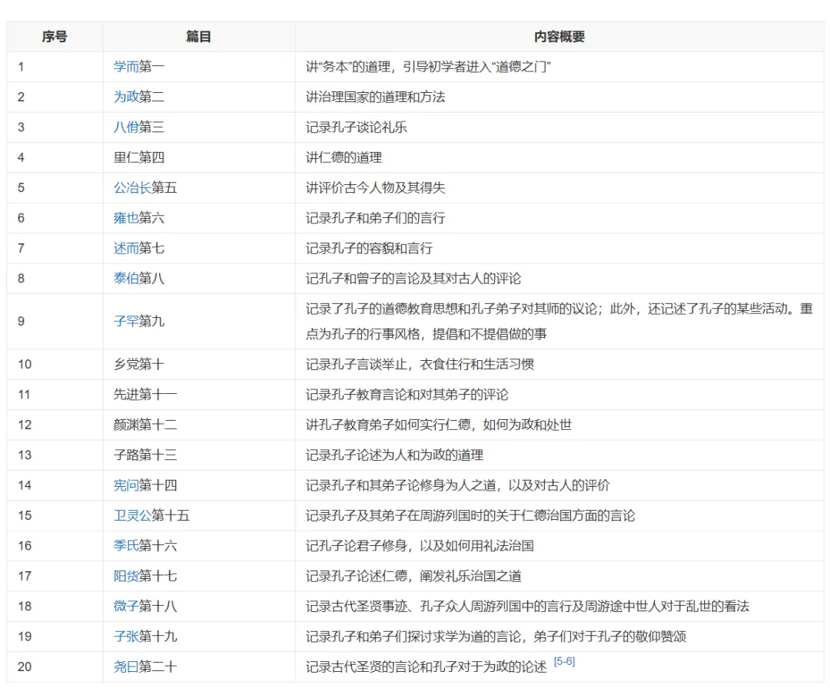The height and width of the screenshot is (688, 830).
Task: Click the summary 讲治理国家的道理和方法
Action: [x=375, y=97]
